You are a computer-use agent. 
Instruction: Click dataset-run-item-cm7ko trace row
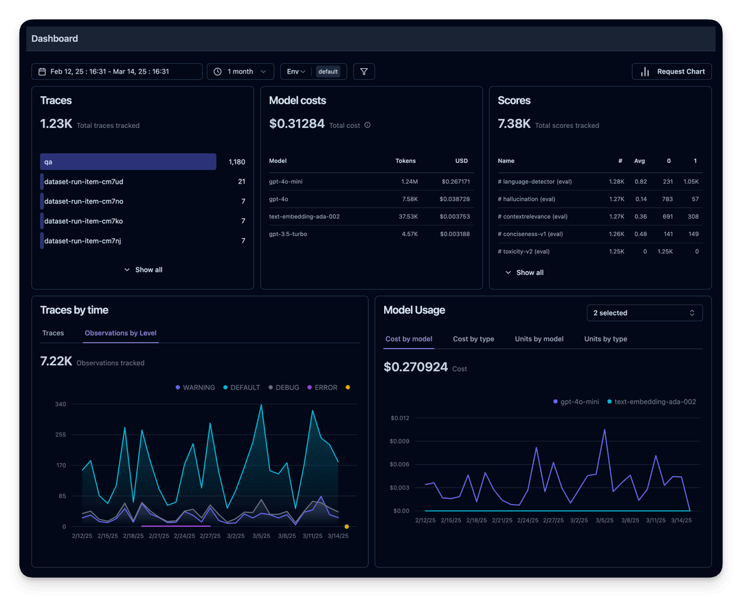point(142,221)
